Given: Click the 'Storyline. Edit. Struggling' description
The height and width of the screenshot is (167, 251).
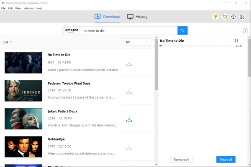Looking at the screenshot, I should 83,125.
